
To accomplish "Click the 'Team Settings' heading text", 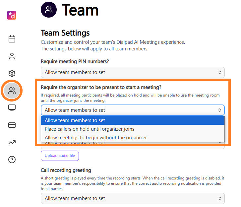I will point(65,33).
